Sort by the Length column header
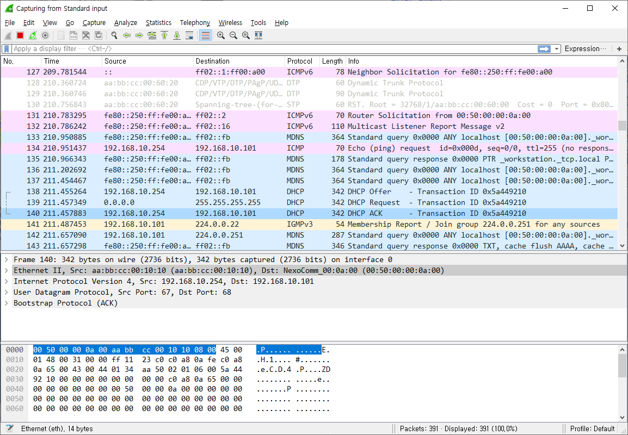Screen dimensions: 628x435 tap(333, 61)
